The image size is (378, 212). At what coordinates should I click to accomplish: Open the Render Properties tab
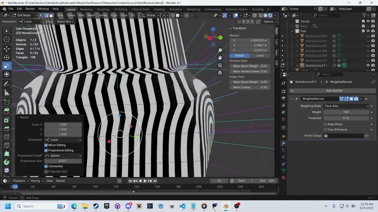283,91
